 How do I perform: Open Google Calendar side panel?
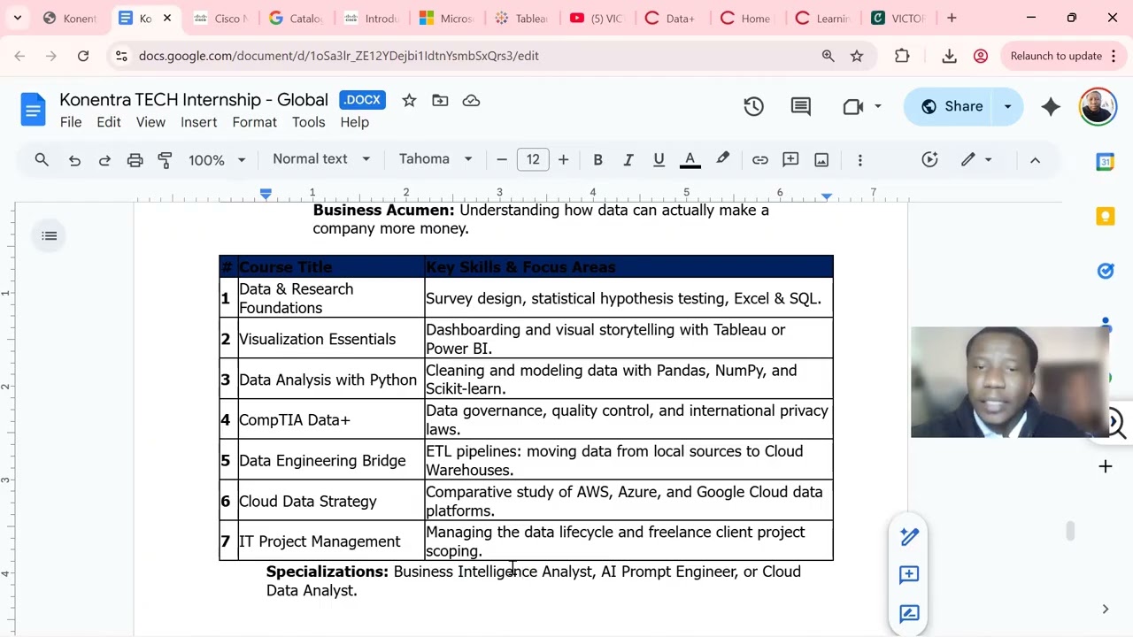pos(1106,162)
